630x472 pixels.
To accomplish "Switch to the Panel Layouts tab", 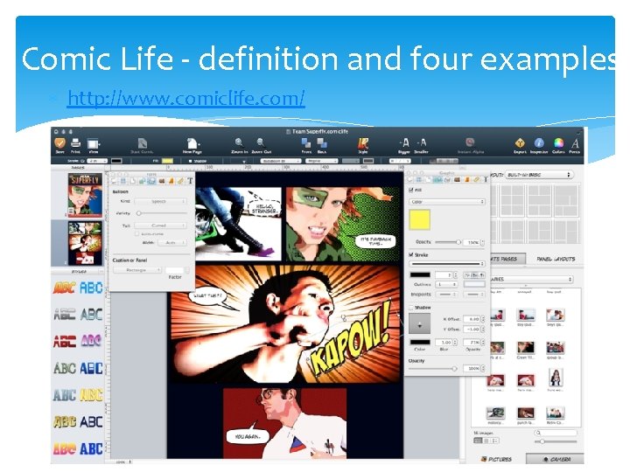I will 556,259.
